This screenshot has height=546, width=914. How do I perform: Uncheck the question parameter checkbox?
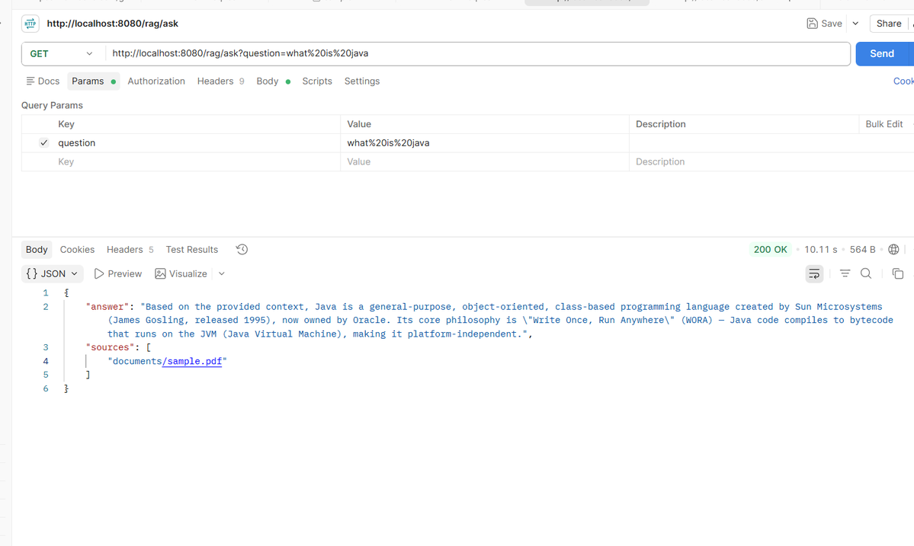tap(43, 143)
